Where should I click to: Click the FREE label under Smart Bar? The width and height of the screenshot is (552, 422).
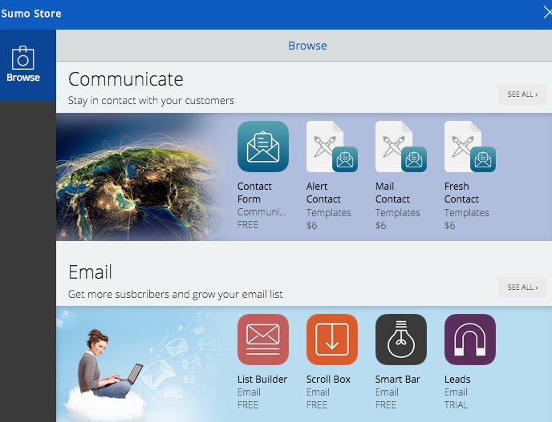click(386, 405)
